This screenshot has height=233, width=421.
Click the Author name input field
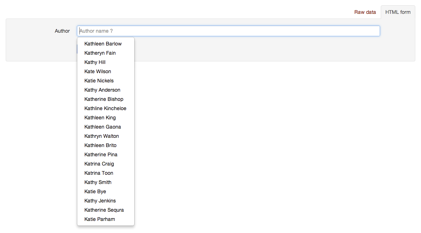click(228, 31)
